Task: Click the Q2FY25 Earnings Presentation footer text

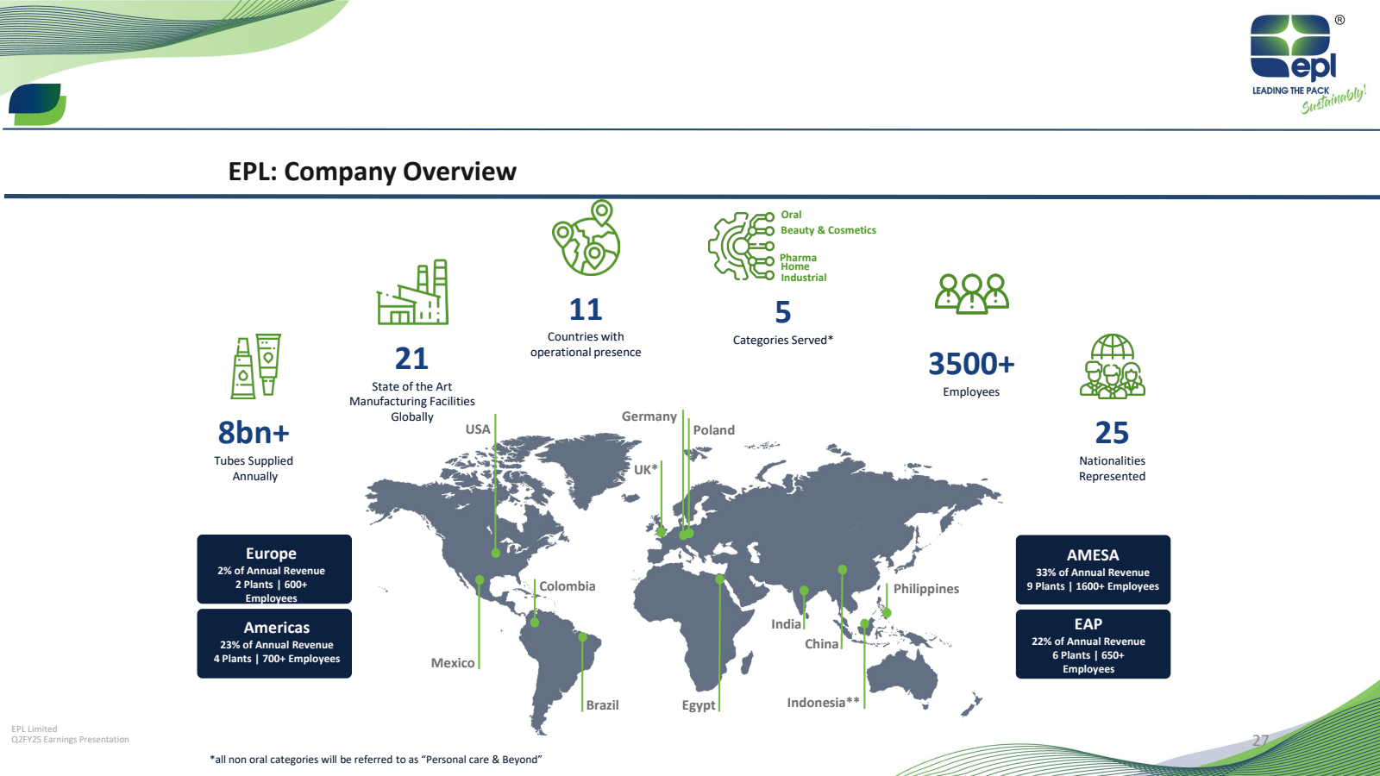Action: click(70, 740)
